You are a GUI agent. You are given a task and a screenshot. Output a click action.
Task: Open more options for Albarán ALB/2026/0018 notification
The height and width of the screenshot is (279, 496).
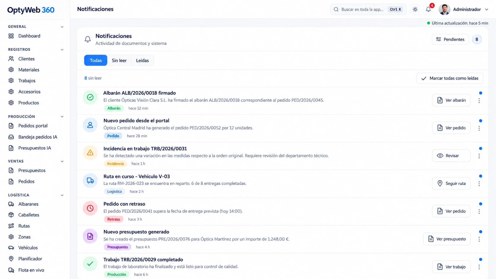tap(479, 101)
